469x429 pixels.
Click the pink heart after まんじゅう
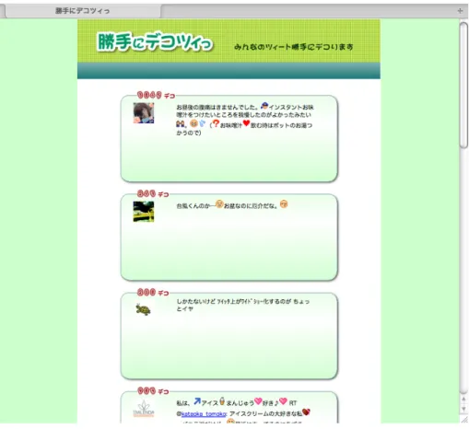(258, 400)
